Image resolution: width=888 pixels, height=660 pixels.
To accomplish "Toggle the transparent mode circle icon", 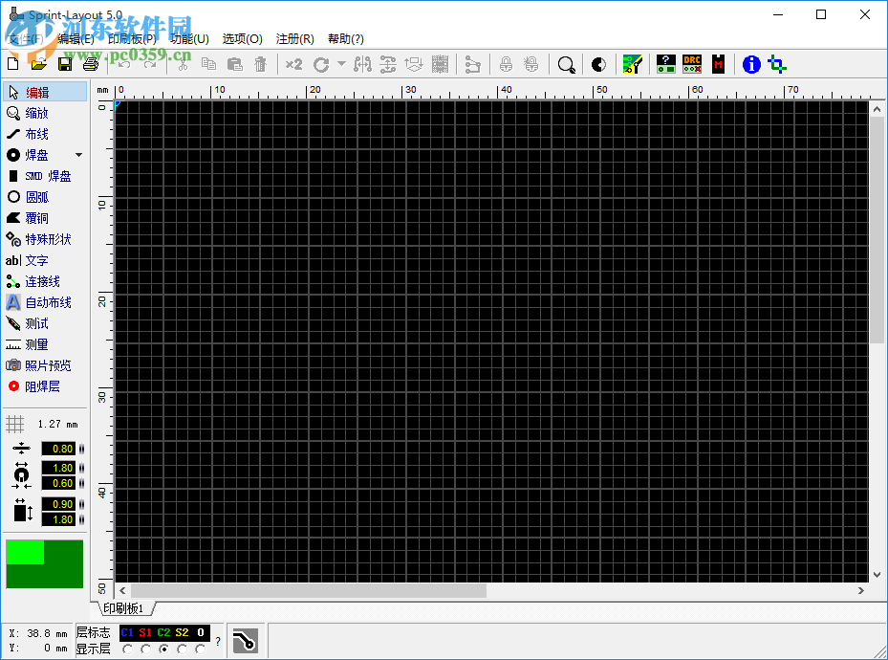I will (598, 65).
